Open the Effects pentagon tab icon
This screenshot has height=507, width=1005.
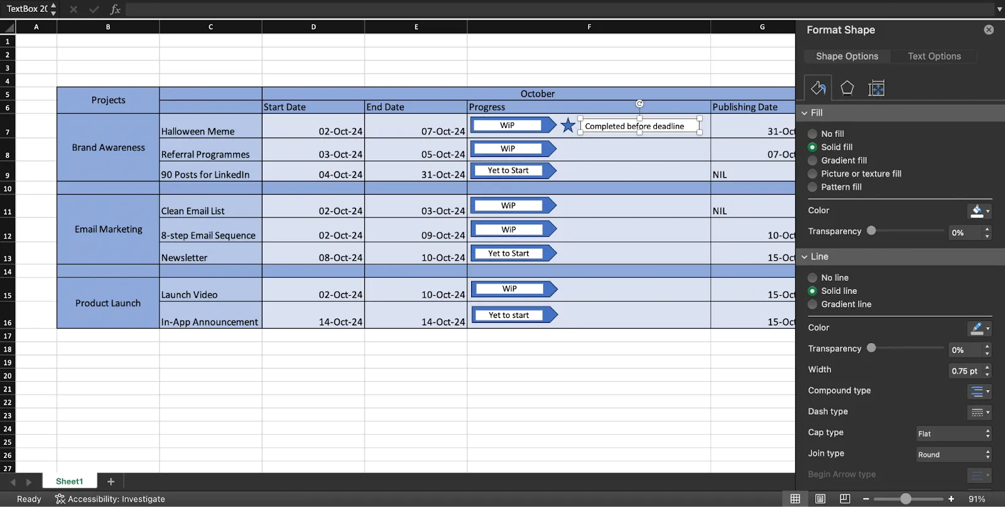[x=847, y=88]
